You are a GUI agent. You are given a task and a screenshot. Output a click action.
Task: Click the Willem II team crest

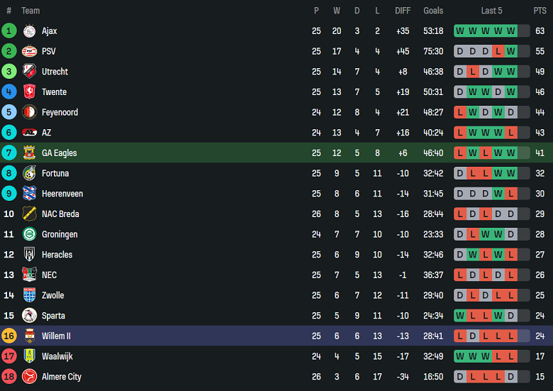coord(29,336)
